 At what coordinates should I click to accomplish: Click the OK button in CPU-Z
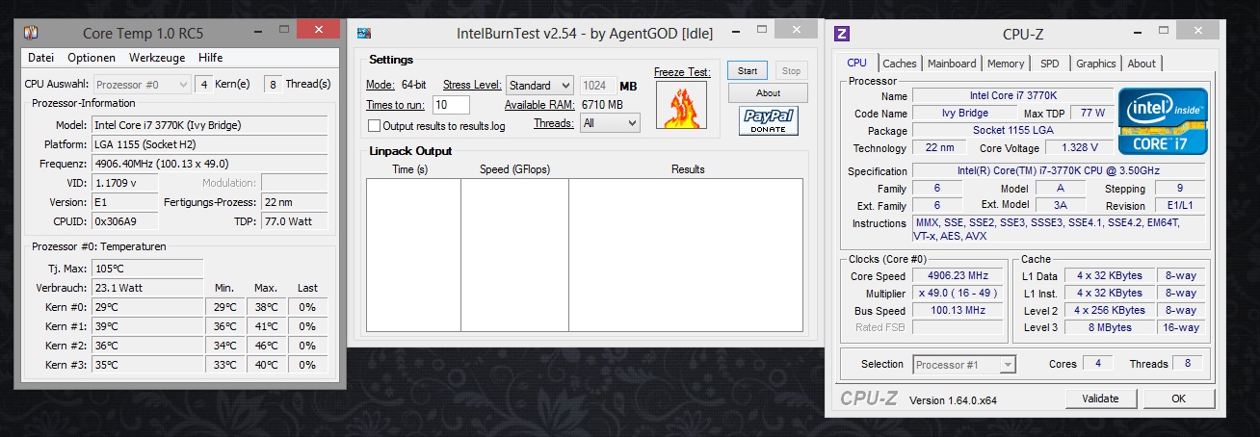(x=1178, y=398)
